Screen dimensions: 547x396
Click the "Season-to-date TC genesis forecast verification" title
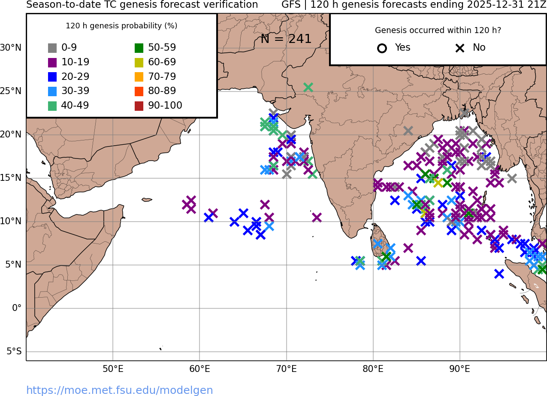(142, 5)
